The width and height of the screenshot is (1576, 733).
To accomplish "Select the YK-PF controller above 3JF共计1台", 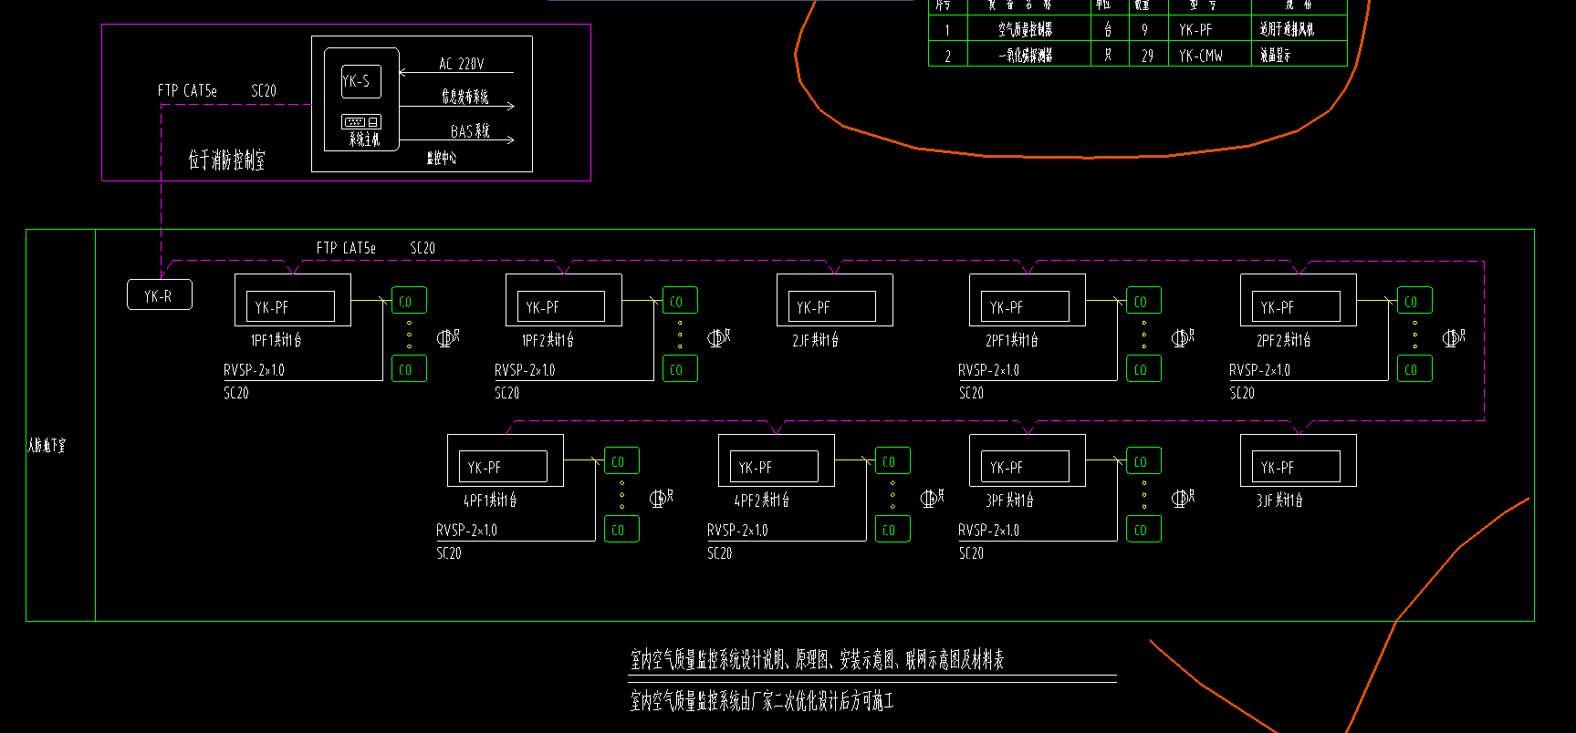I will click(x=1296, y=467).
